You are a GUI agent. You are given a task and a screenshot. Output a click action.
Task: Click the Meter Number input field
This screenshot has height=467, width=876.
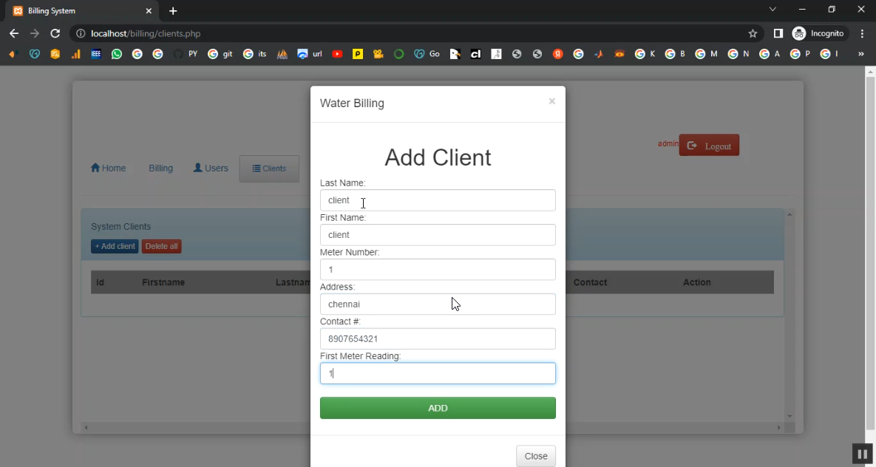[438, 269]
